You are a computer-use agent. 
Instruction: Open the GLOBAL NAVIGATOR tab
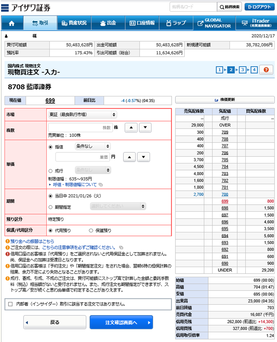click(x=214, y=23)
